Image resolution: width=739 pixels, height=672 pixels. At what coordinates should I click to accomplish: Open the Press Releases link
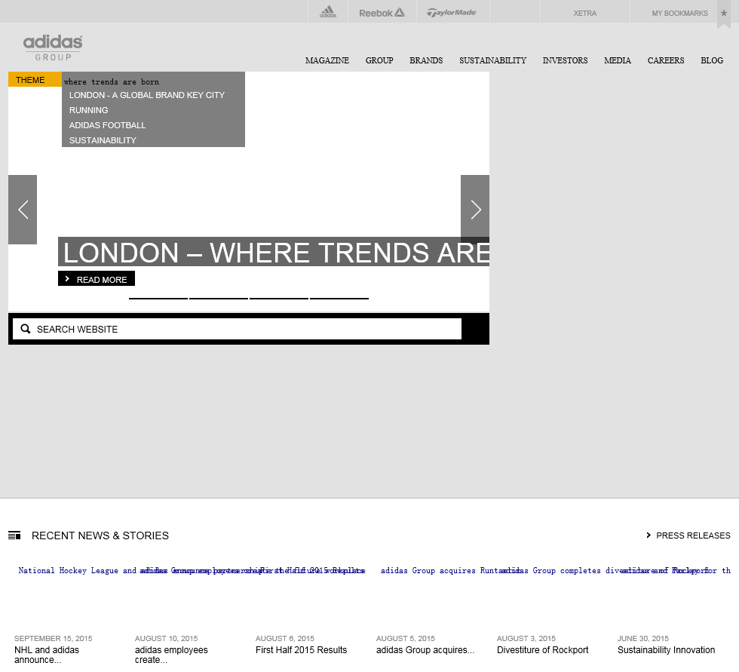(693, 535)
